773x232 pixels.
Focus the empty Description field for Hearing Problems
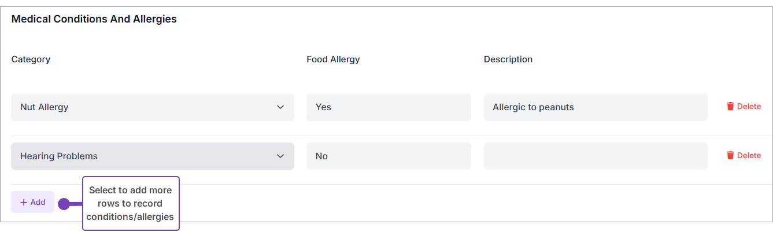(596, 156)
